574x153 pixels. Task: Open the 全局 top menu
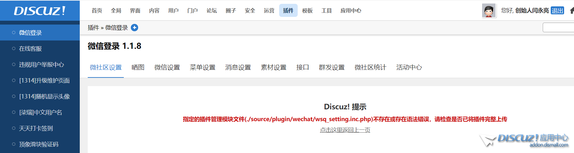pyautogui.click(x=116, y=11)
